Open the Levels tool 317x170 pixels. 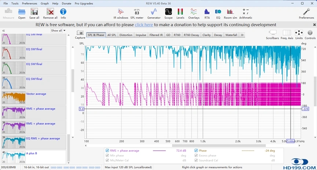tap(180, 14)
